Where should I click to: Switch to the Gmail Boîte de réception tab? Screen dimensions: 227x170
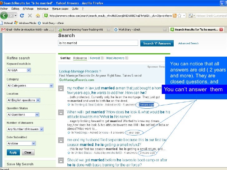pyautogui.click(x=28, y=30)
